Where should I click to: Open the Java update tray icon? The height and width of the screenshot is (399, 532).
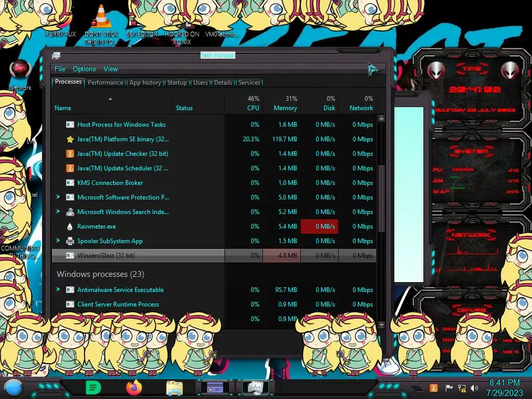(434, 388)
